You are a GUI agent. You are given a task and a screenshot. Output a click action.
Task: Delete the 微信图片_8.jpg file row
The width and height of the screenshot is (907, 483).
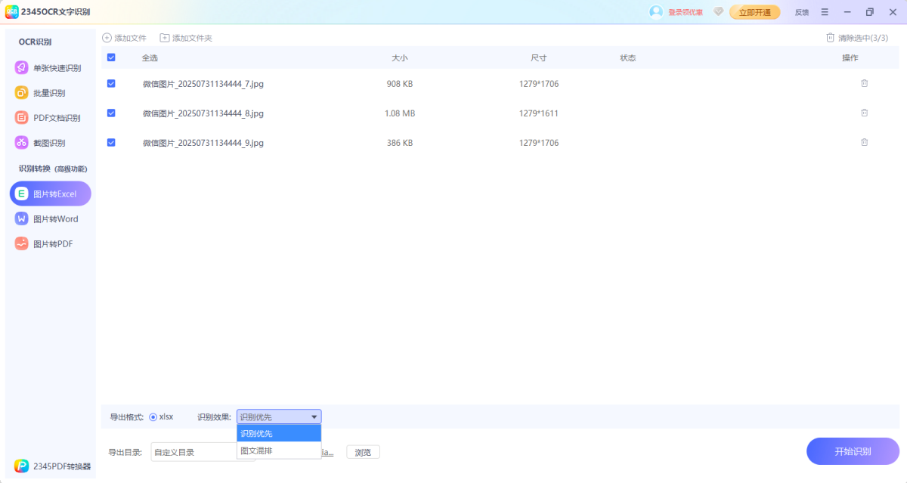coord(864,113)
